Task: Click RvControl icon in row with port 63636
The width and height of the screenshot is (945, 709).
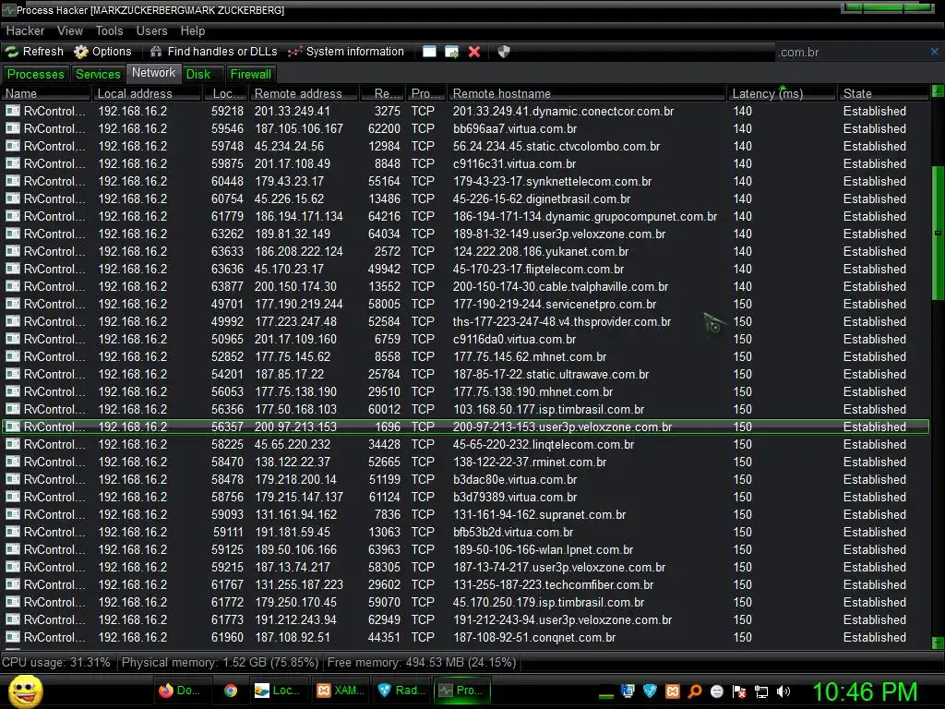Action: point(13,269)
